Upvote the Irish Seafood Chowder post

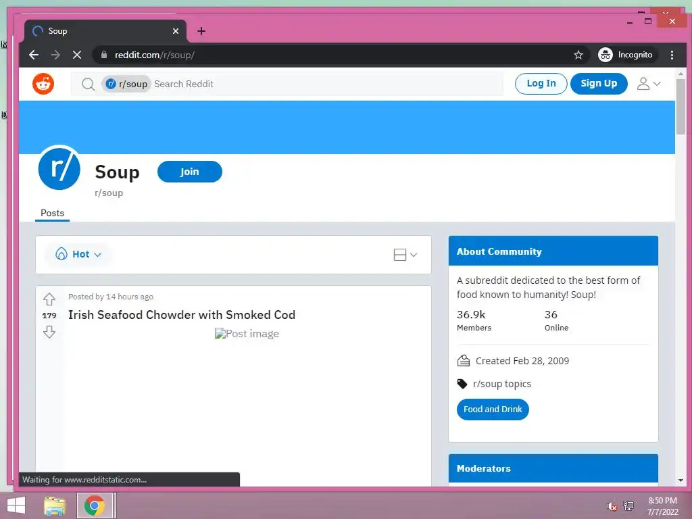49,299
